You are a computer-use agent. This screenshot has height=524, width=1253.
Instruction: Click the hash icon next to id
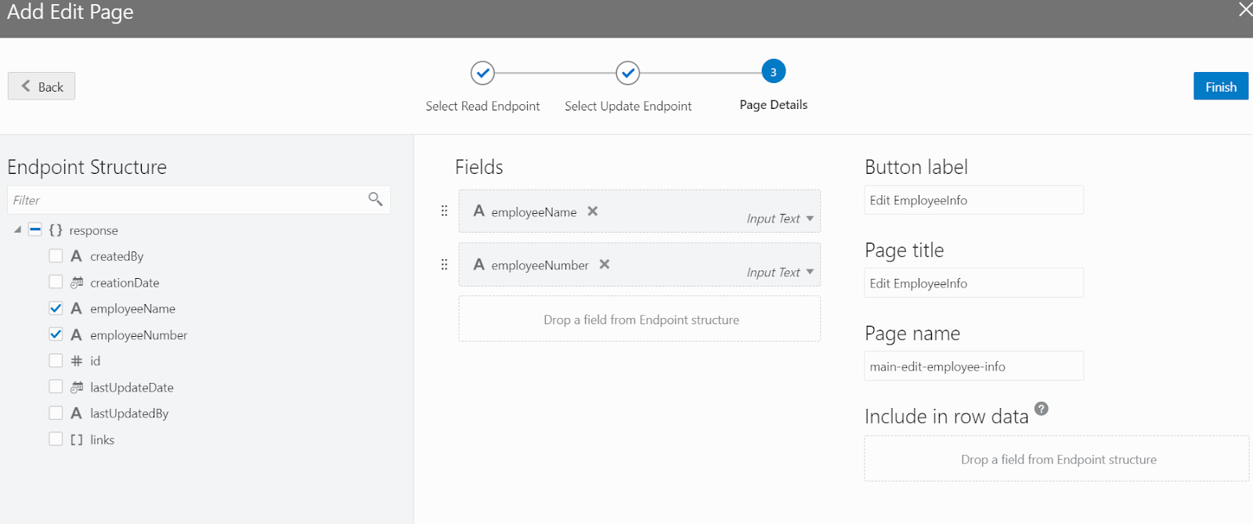77,361
